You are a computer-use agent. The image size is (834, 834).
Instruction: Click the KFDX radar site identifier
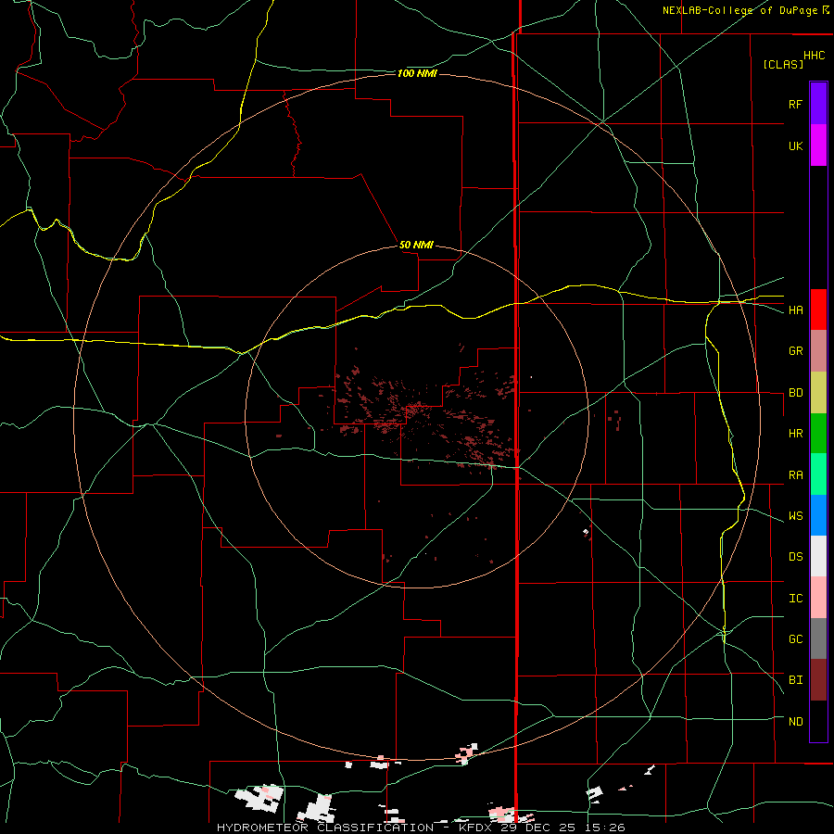point(476,828)
